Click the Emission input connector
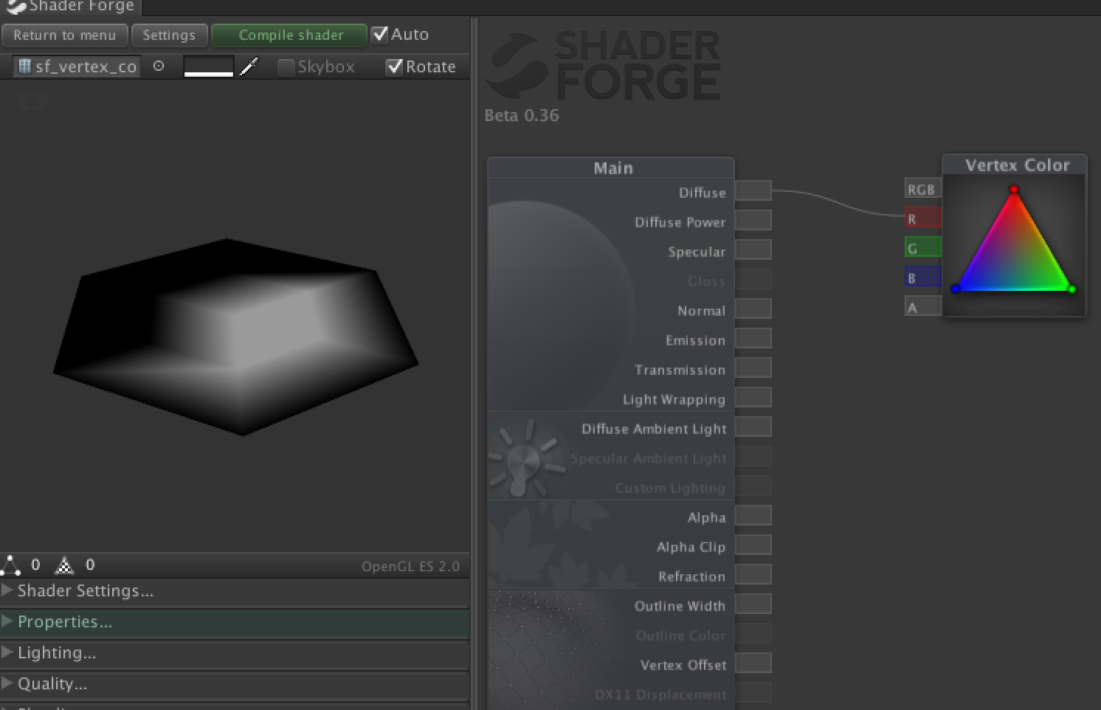This screenshot has height=710, width=1101. [753, 339]
